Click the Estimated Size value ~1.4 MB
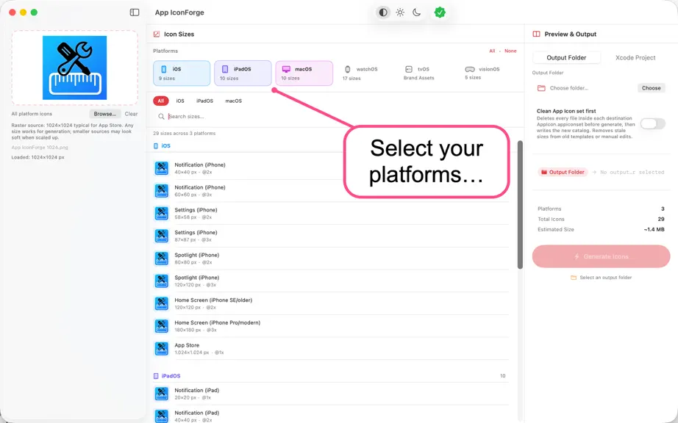 point(654,230)
